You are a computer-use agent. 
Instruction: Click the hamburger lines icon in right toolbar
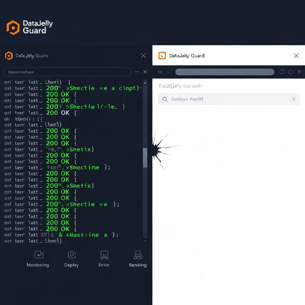[160, 72]
